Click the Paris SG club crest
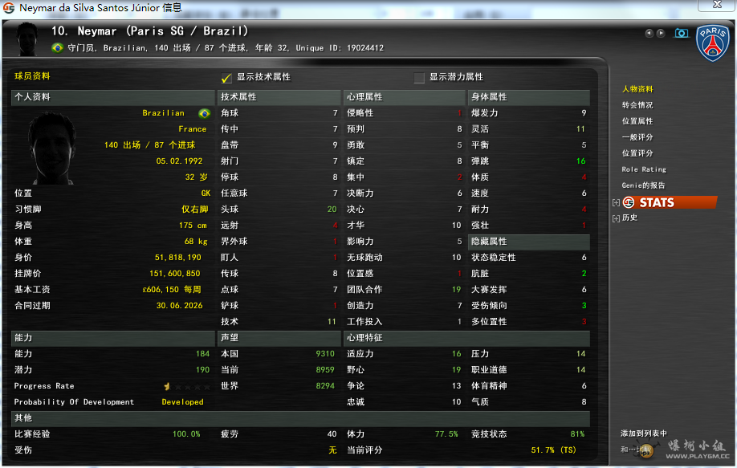Image resolution: width=737 pixels, height=468 pixels. tap(711, 43)
